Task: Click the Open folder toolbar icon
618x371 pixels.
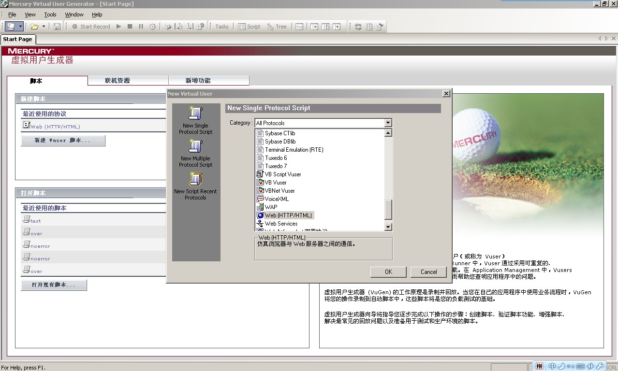Action: tap(35, 27)
